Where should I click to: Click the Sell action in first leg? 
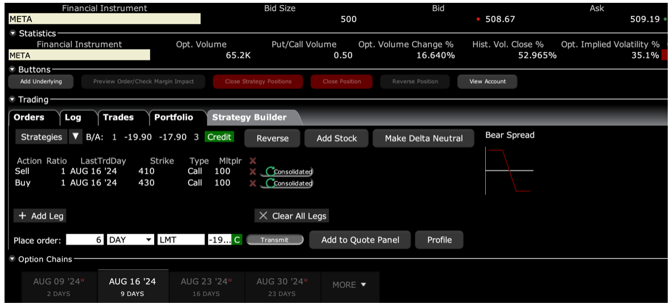click(x=22, y=172)
